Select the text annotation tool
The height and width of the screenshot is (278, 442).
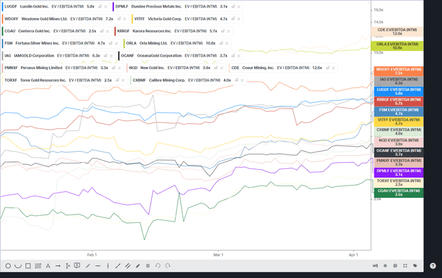coord(48,266)
